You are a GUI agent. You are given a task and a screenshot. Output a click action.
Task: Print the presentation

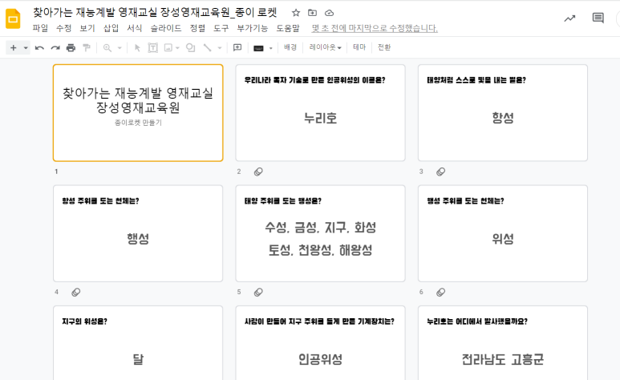[x=71, y=48]
